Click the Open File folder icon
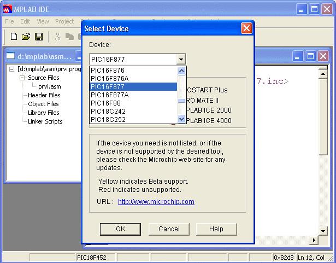This screenshot has height=263, width=336. [26, 37]
